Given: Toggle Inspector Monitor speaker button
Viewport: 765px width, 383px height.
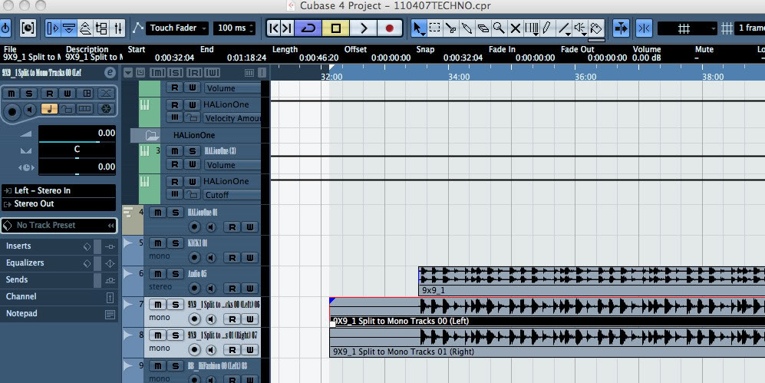Looking at the screenshot, I should [x=30, y=110].
